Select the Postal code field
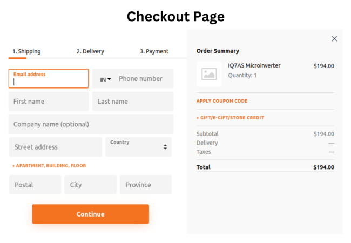 click(x=35, y=185)
